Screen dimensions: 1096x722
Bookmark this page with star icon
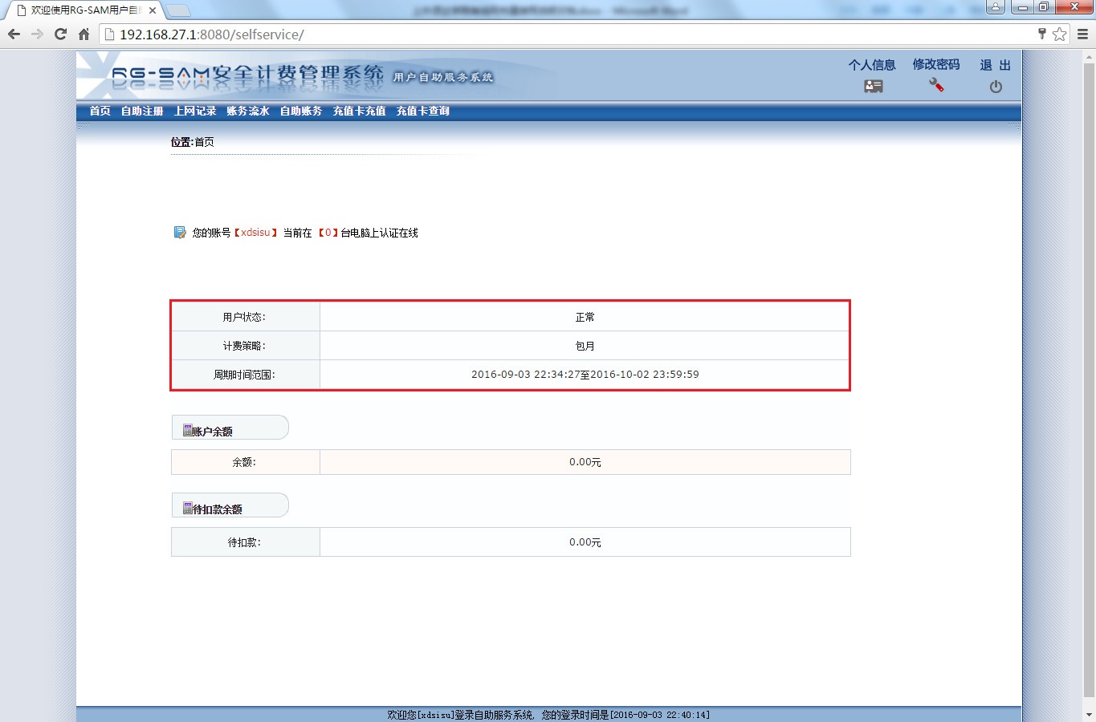pos(1059,34)
